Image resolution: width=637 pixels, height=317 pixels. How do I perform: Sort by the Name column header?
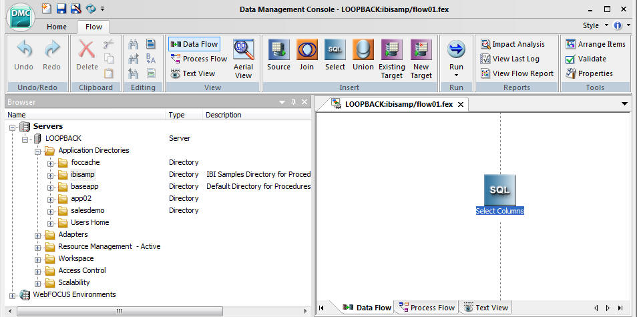pos(85,115)
